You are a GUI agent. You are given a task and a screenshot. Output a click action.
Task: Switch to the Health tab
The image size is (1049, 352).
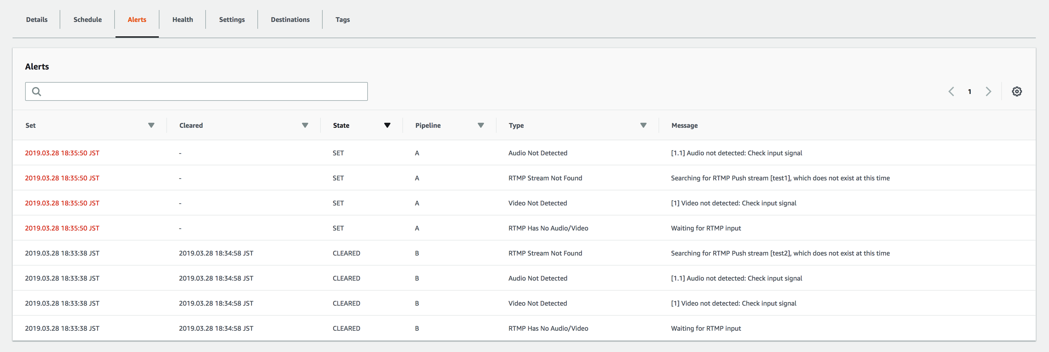coord(182,19)
